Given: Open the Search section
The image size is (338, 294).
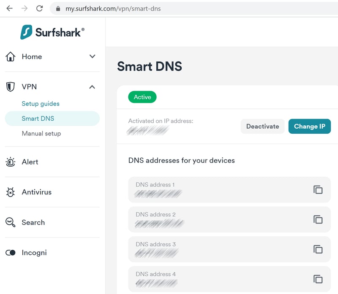Looking at the screenshot, I should coord(33,222).
